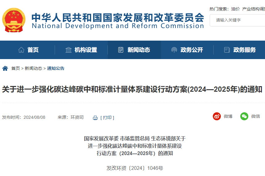Share via the green WeChat icon
Screen dimensions: 265x176
(244, 116)
